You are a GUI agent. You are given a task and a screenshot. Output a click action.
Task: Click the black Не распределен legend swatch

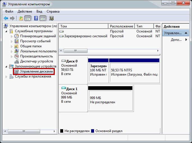point(62,131)
